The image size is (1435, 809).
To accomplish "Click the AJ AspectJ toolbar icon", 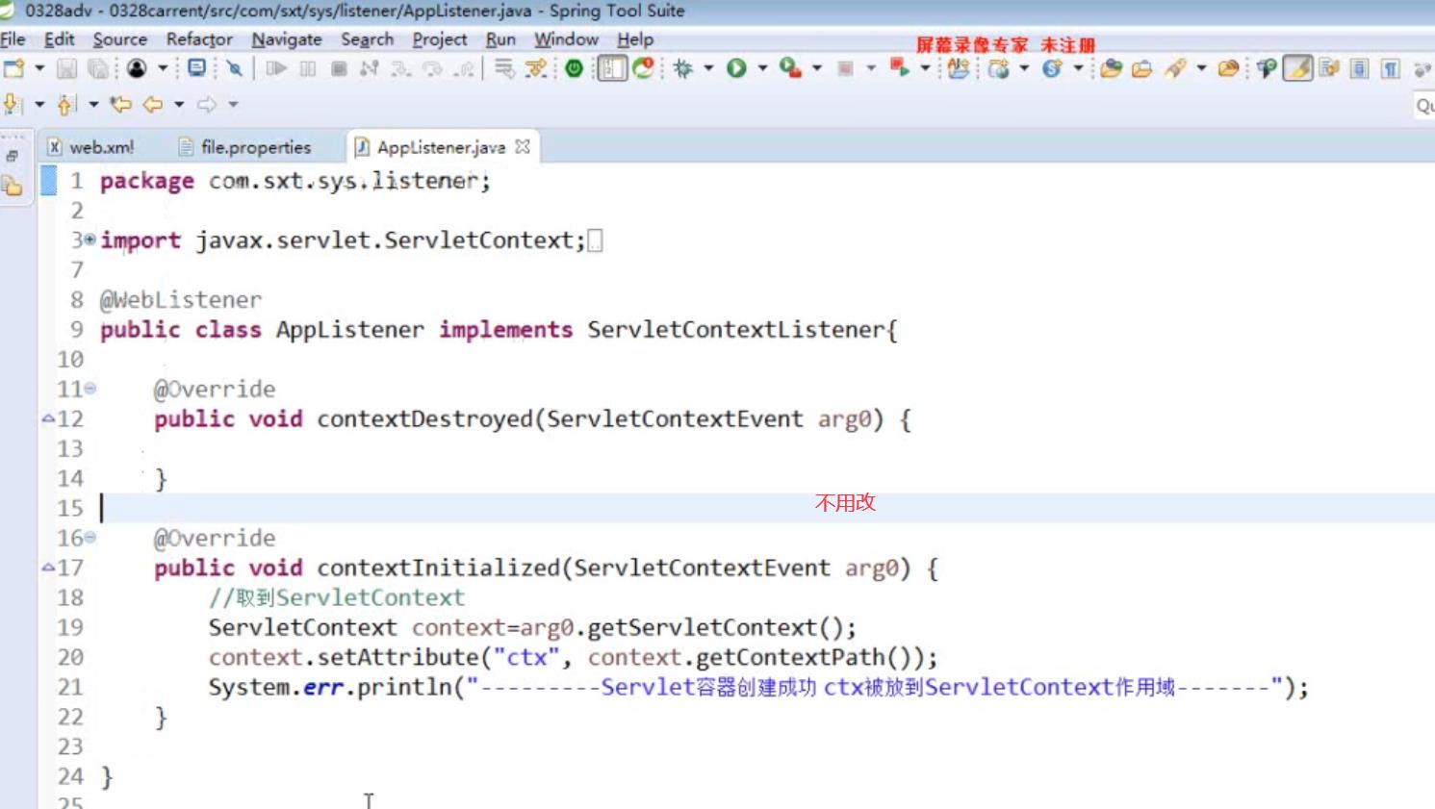I will coord(959,68).
